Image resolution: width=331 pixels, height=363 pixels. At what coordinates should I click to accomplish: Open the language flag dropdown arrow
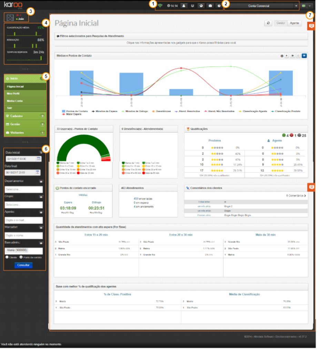[x=310, y=6]
